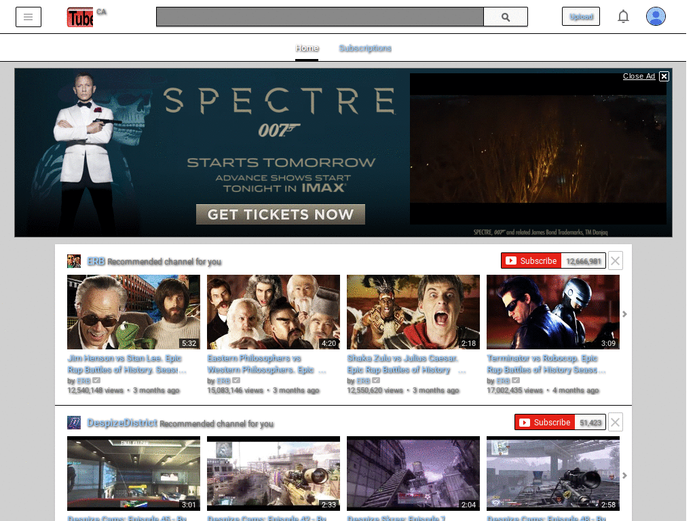695x521 pixels.
Task: Open the notifications bell
Action: pos(623,17)
